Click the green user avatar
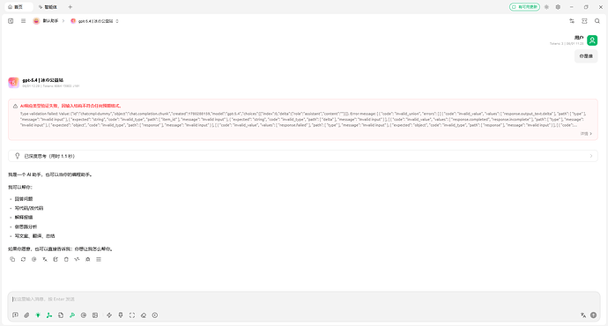Image resolution: width=608 pixels, height=326 pixels. (x=592, y=40)
